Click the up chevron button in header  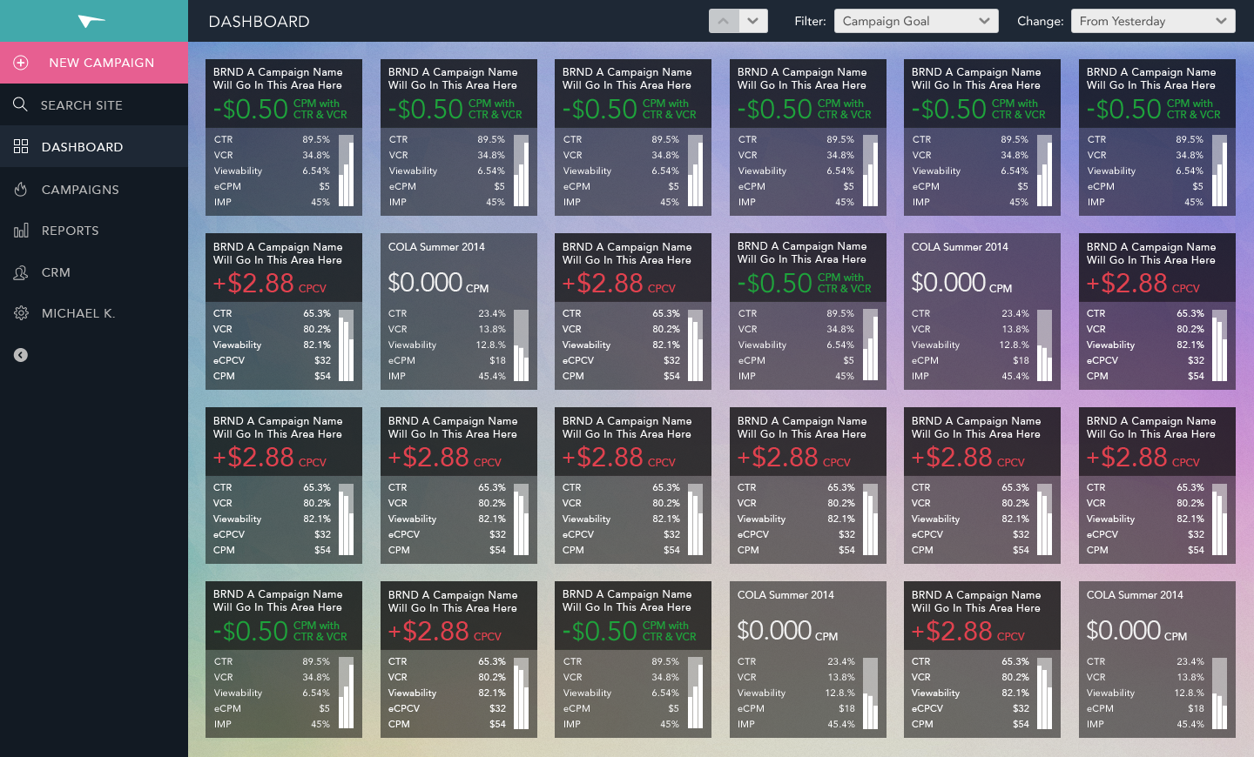click(x=724, y=21)
